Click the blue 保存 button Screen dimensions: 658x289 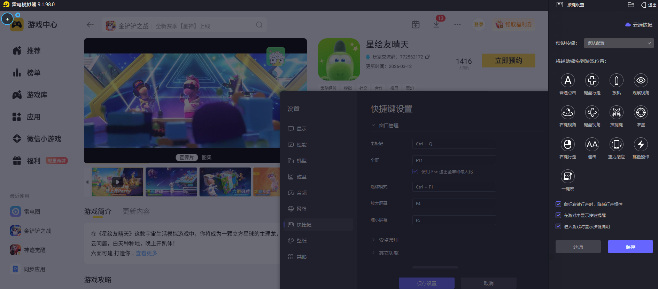[630, 247]
